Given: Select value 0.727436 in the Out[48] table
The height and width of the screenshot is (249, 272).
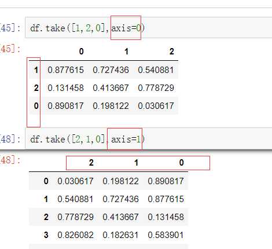Looking at the screenshot, I should [120, 199].
